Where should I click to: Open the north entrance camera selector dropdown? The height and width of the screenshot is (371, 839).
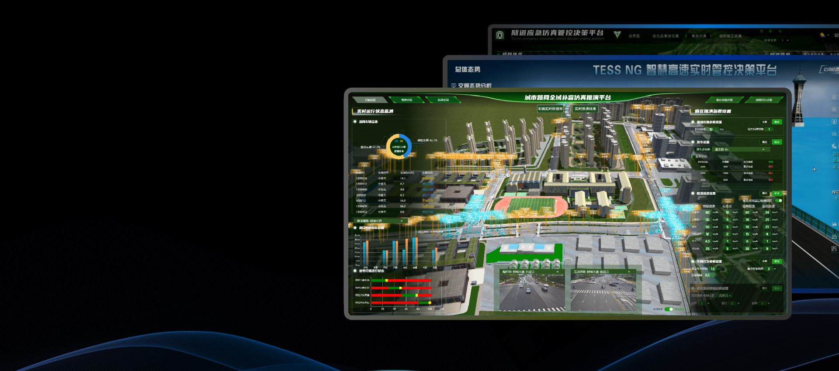click(x=558, y=272)
